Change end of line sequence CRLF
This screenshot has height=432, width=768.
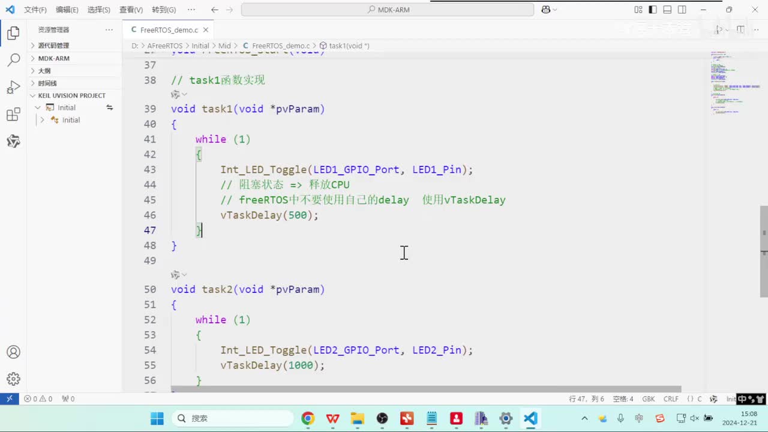click(x=671, y=398)
